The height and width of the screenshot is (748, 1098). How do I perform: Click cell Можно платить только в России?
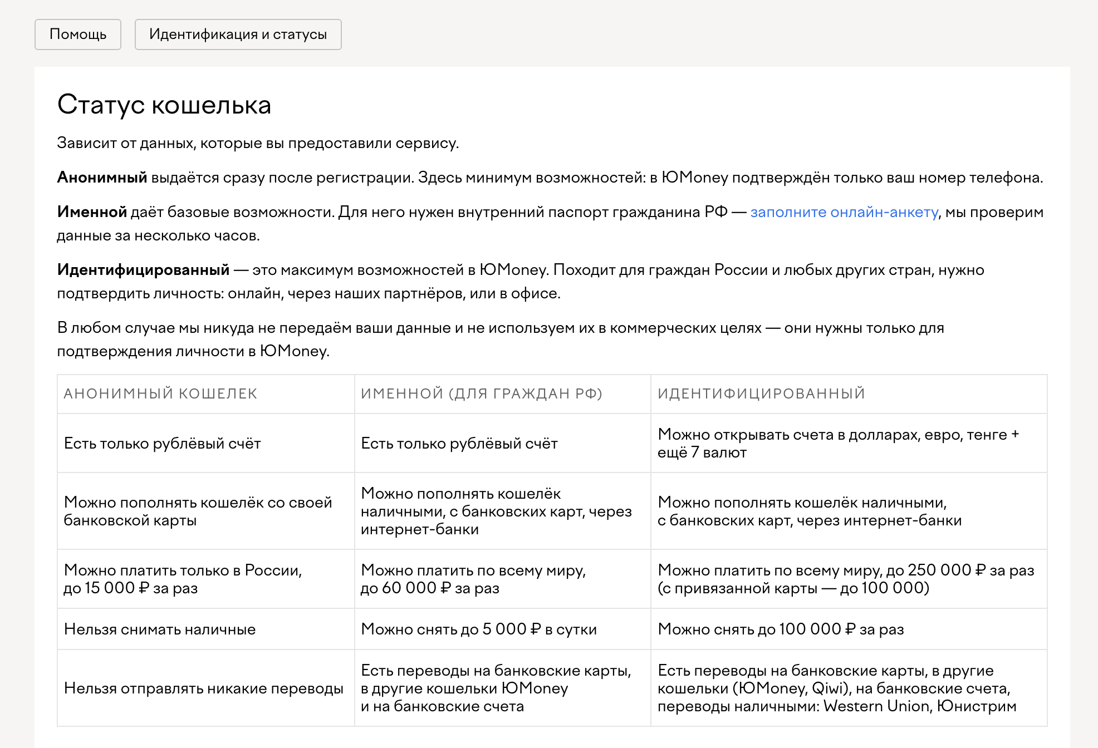point(206,579)
